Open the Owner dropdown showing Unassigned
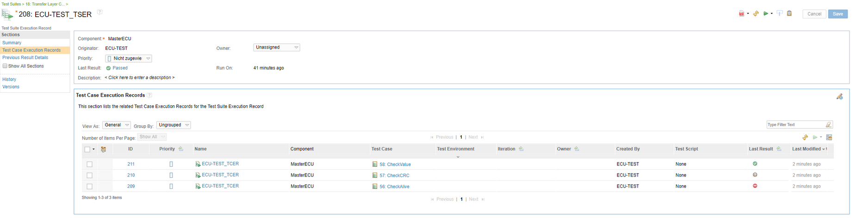This screenshot has height=218, width=855. click(277, 48)
